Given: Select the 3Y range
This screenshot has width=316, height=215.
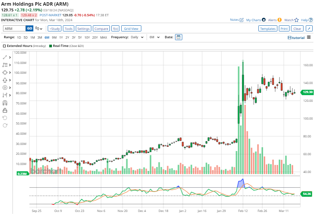Looking at the screenshot, I should pos(74,37).
